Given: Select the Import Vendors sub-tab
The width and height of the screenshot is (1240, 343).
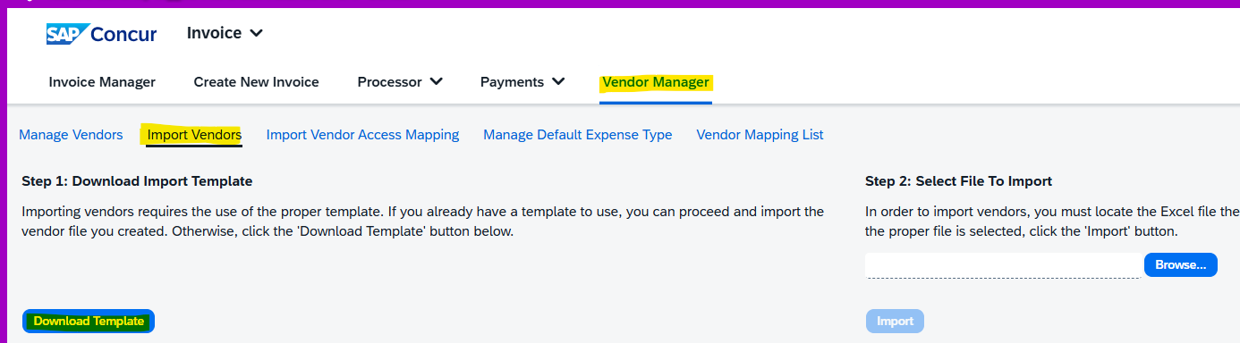Looking at the screenshot, I should pos(194,135).
